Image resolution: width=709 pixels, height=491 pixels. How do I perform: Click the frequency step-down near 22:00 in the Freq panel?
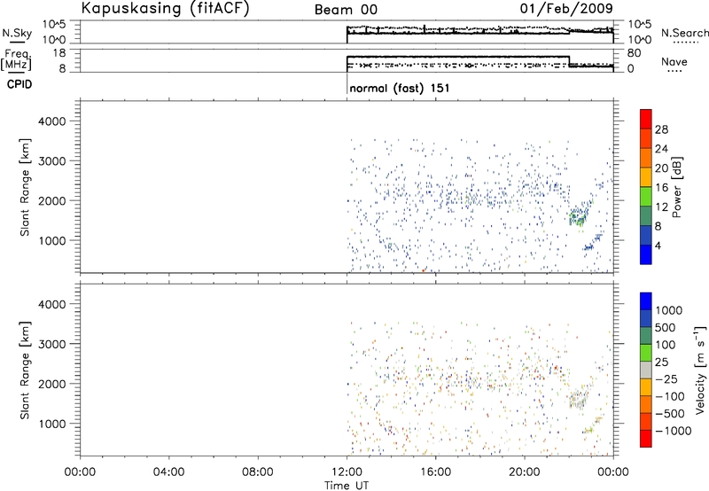pyautogui.click(x=569, y=61)
